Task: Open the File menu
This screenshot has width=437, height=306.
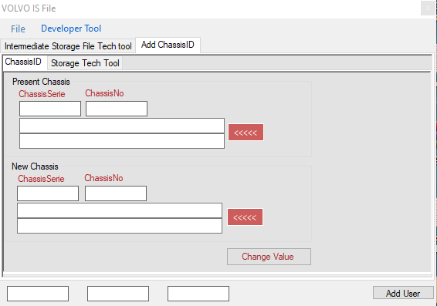Action: 18,29
